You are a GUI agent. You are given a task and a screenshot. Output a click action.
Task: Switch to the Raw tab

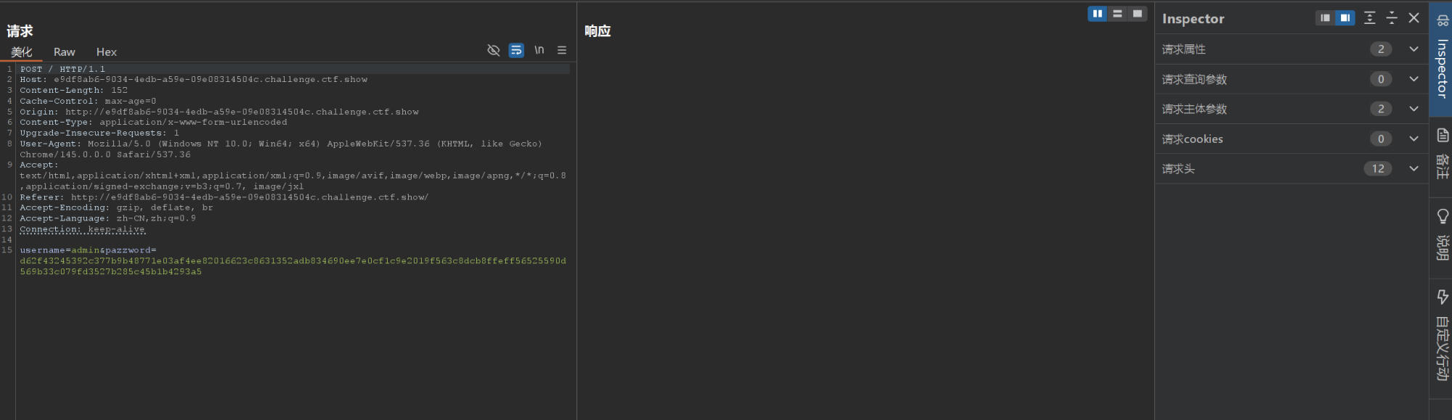64,52
